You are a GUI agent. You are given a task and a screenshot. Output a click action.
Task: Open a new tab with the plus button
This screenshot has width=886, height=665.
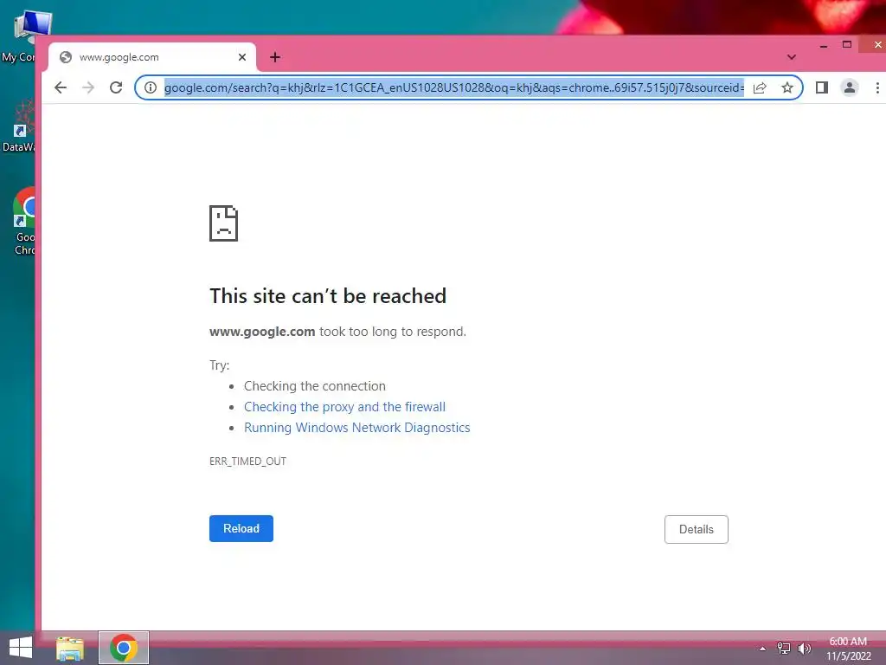tap(275, 57)
